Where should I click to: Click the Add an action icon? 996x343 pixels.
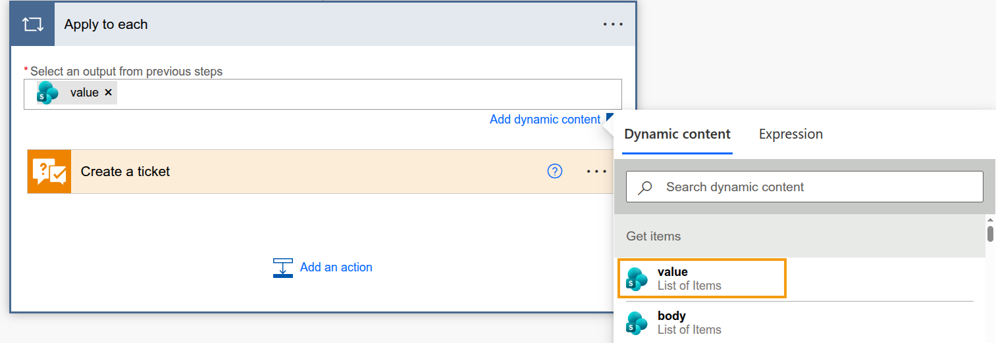point(283,267)
